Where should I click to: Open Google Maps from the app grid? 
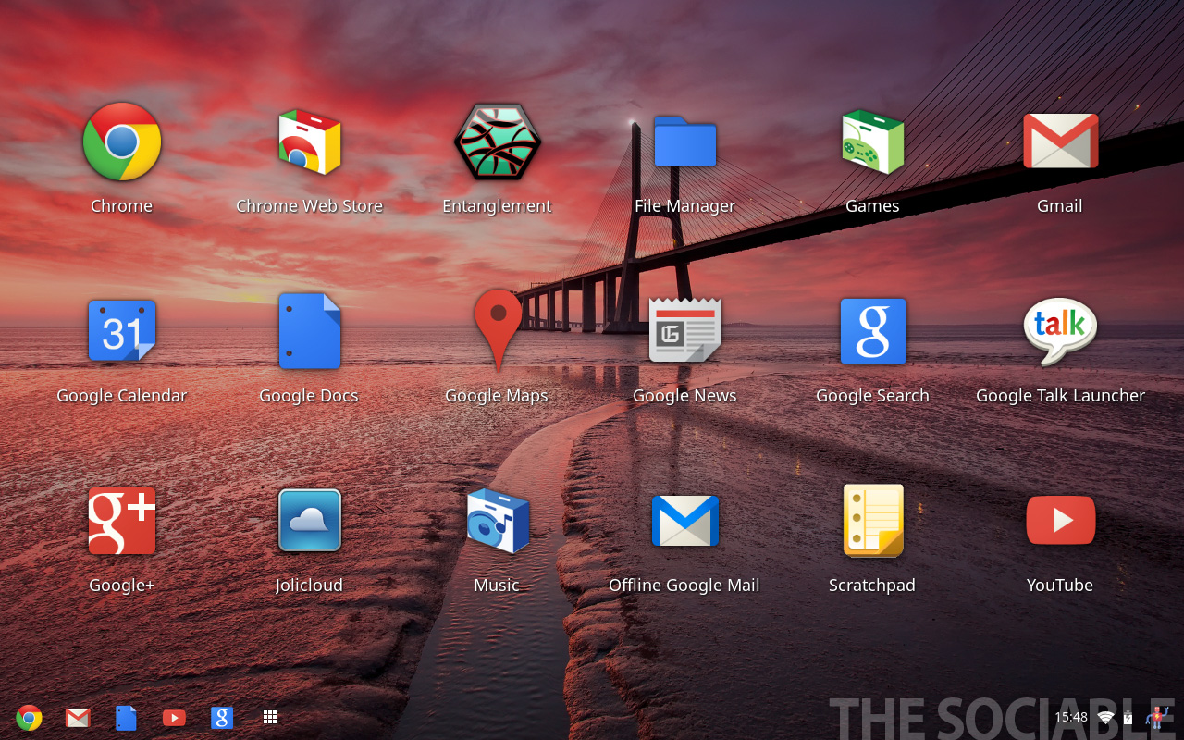(498, 330)
